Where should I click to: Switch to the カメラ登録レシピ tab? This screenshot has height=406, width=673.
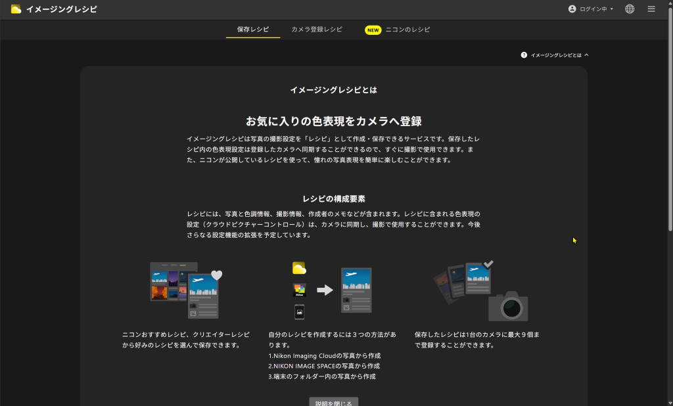[x=317, y=30]
